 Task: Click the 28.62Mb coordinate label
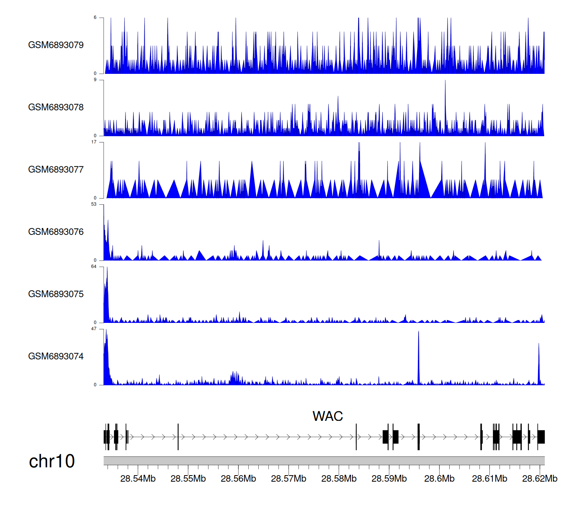[540, 479]
